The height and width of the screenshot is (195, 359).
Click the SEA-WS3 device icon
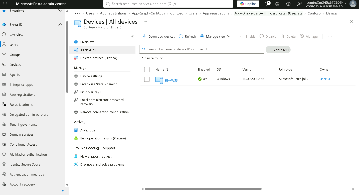(x=159, y=80)
